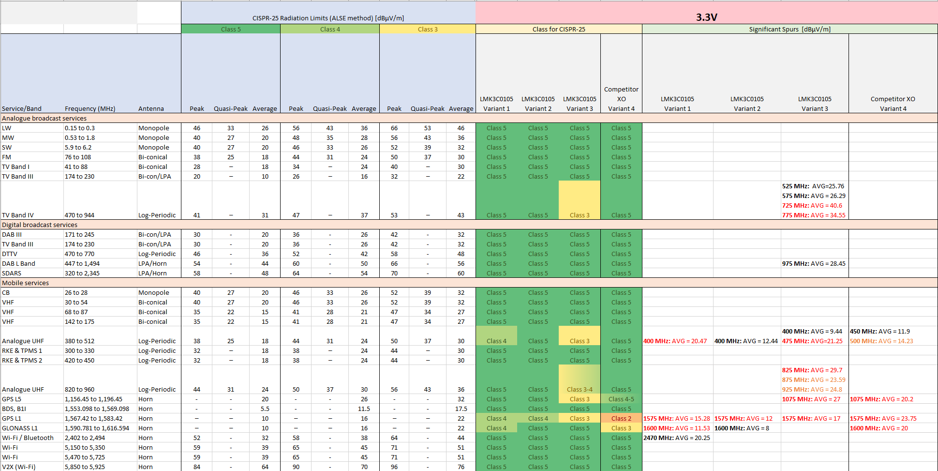Click the Class for CISPR-25 header cell
The width and height of the screenshot is (938, 471).
pos(559,30)
